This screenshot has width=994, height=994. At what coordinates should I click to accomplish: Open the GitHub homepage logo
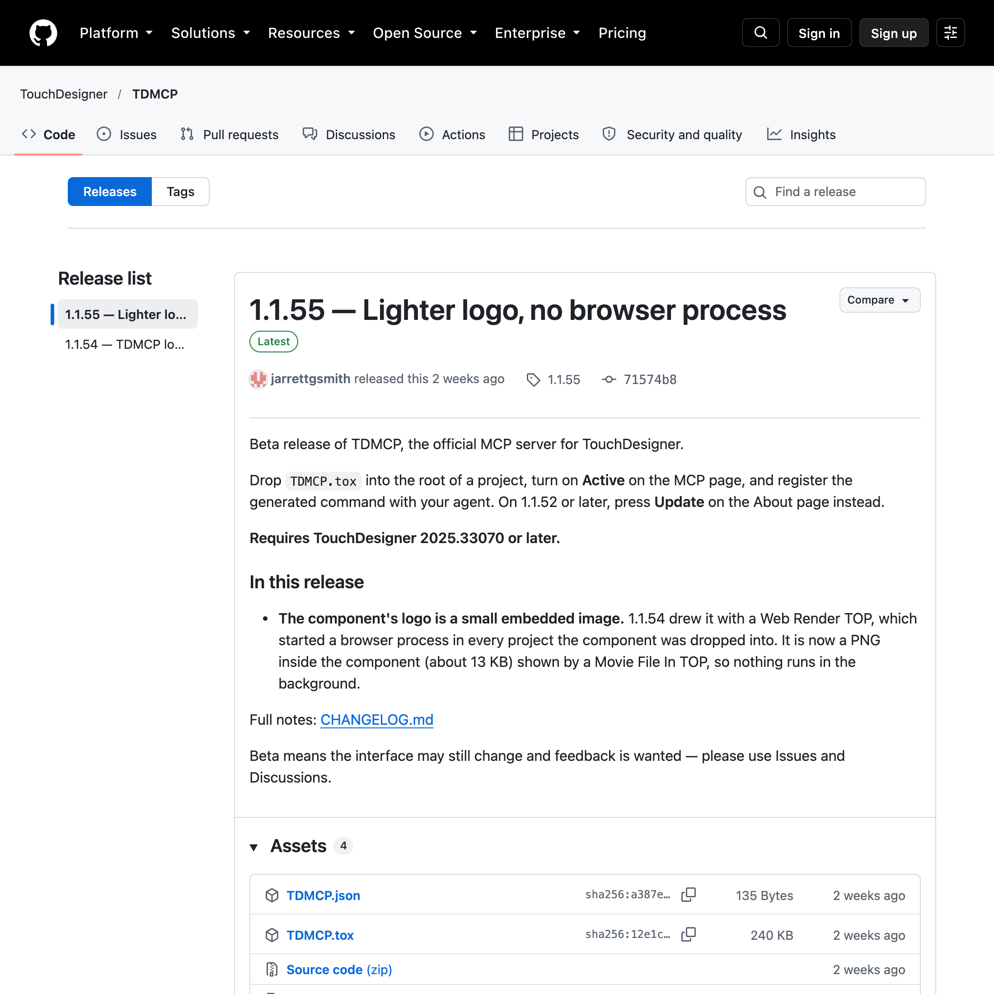point(43,33)
